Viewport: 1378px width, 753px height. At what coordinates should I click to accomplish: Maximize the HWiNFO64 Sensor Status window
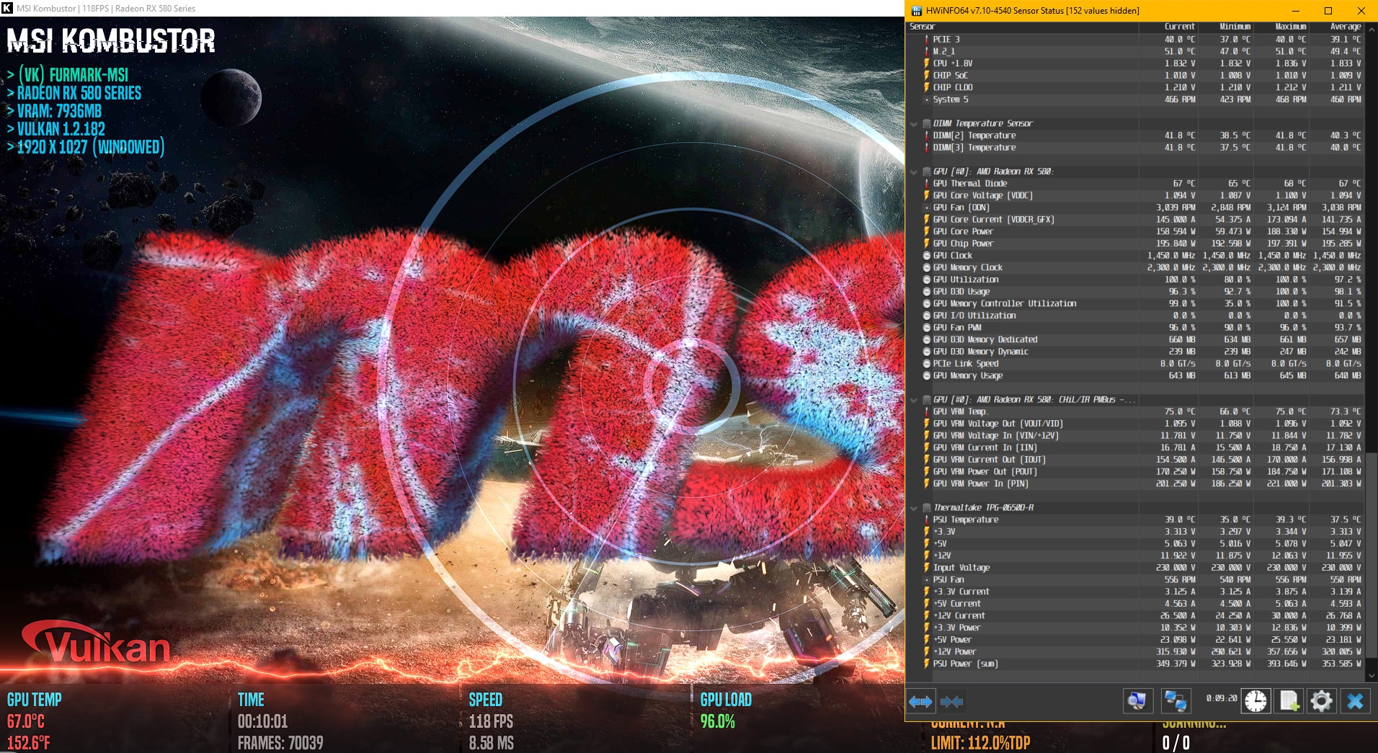tap(1328, 11)
